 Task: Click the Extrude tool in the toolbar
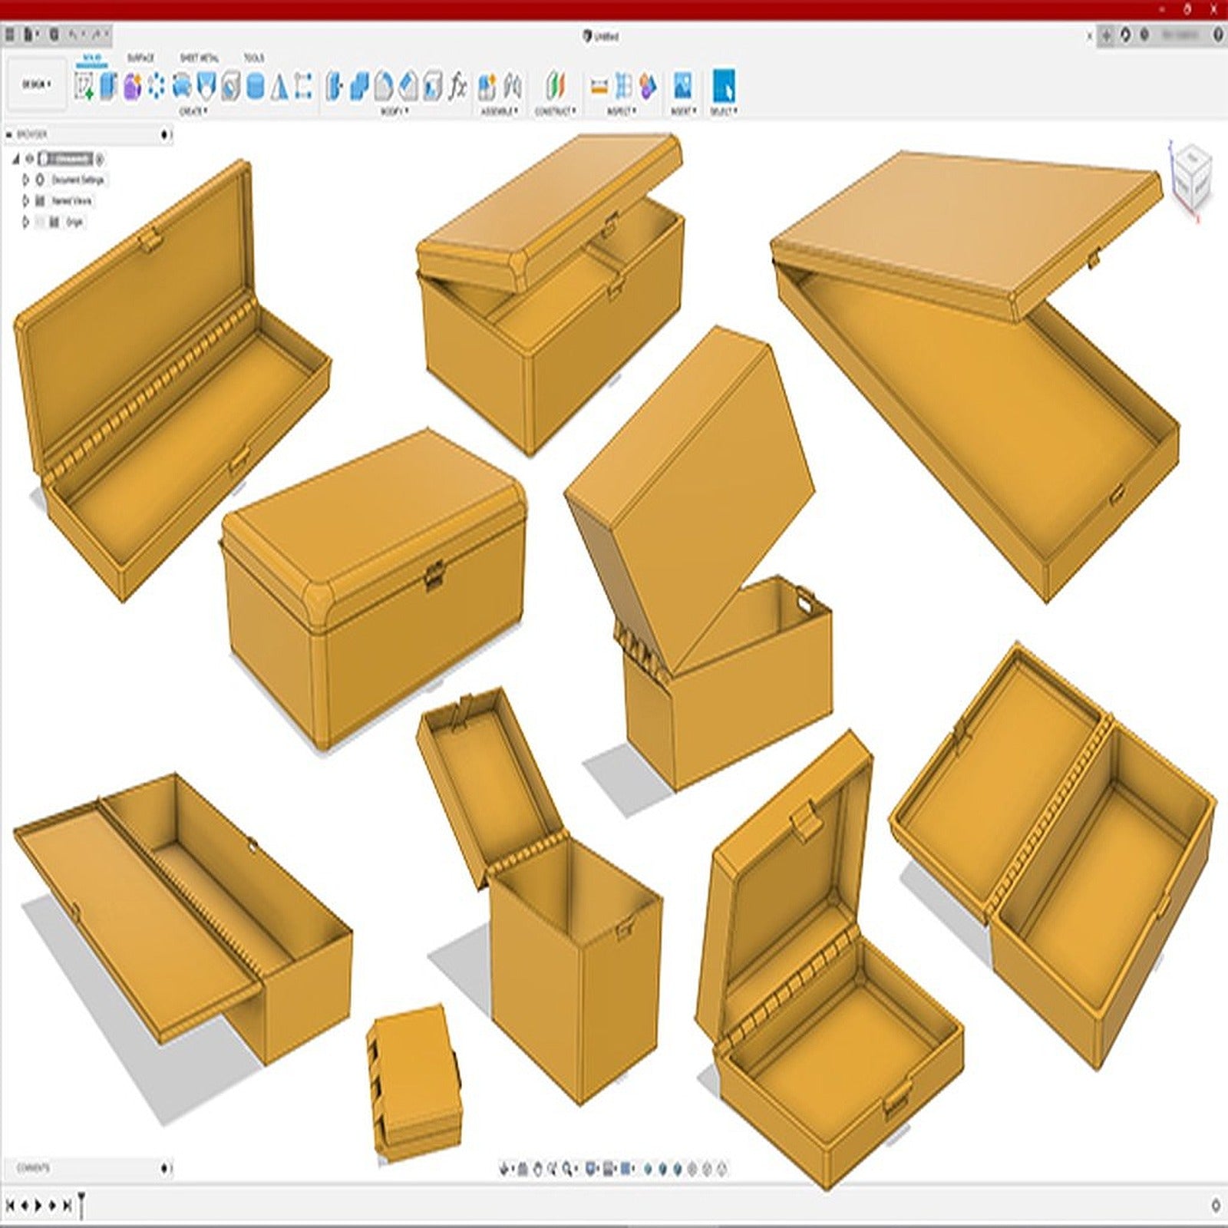tap(107, 87)
